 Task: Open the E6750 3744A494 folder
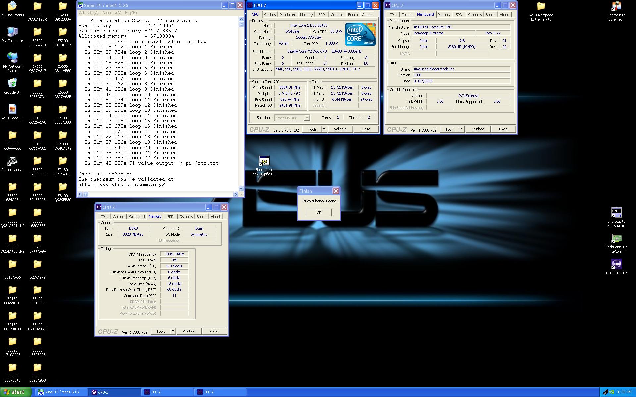click(x=37, y=244)
